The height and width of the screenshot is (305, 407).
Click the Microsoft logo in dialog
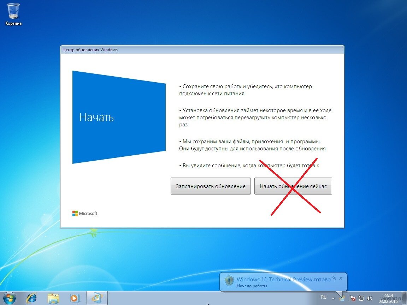coord(85,213)
